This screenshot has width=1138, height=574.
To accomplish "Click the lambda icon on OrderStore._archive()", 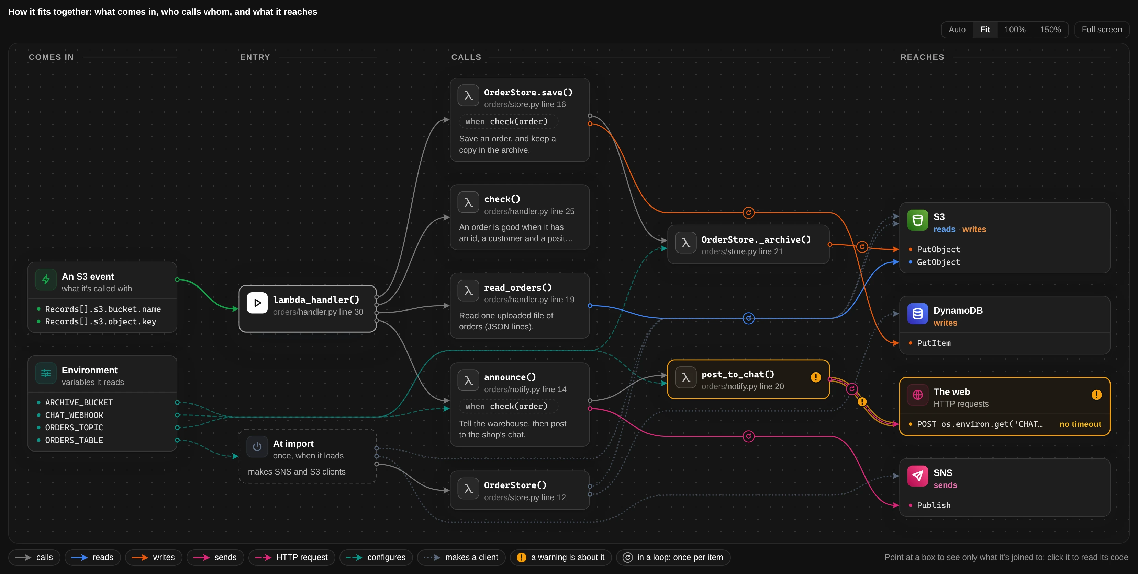I will [x=685, y=243].
